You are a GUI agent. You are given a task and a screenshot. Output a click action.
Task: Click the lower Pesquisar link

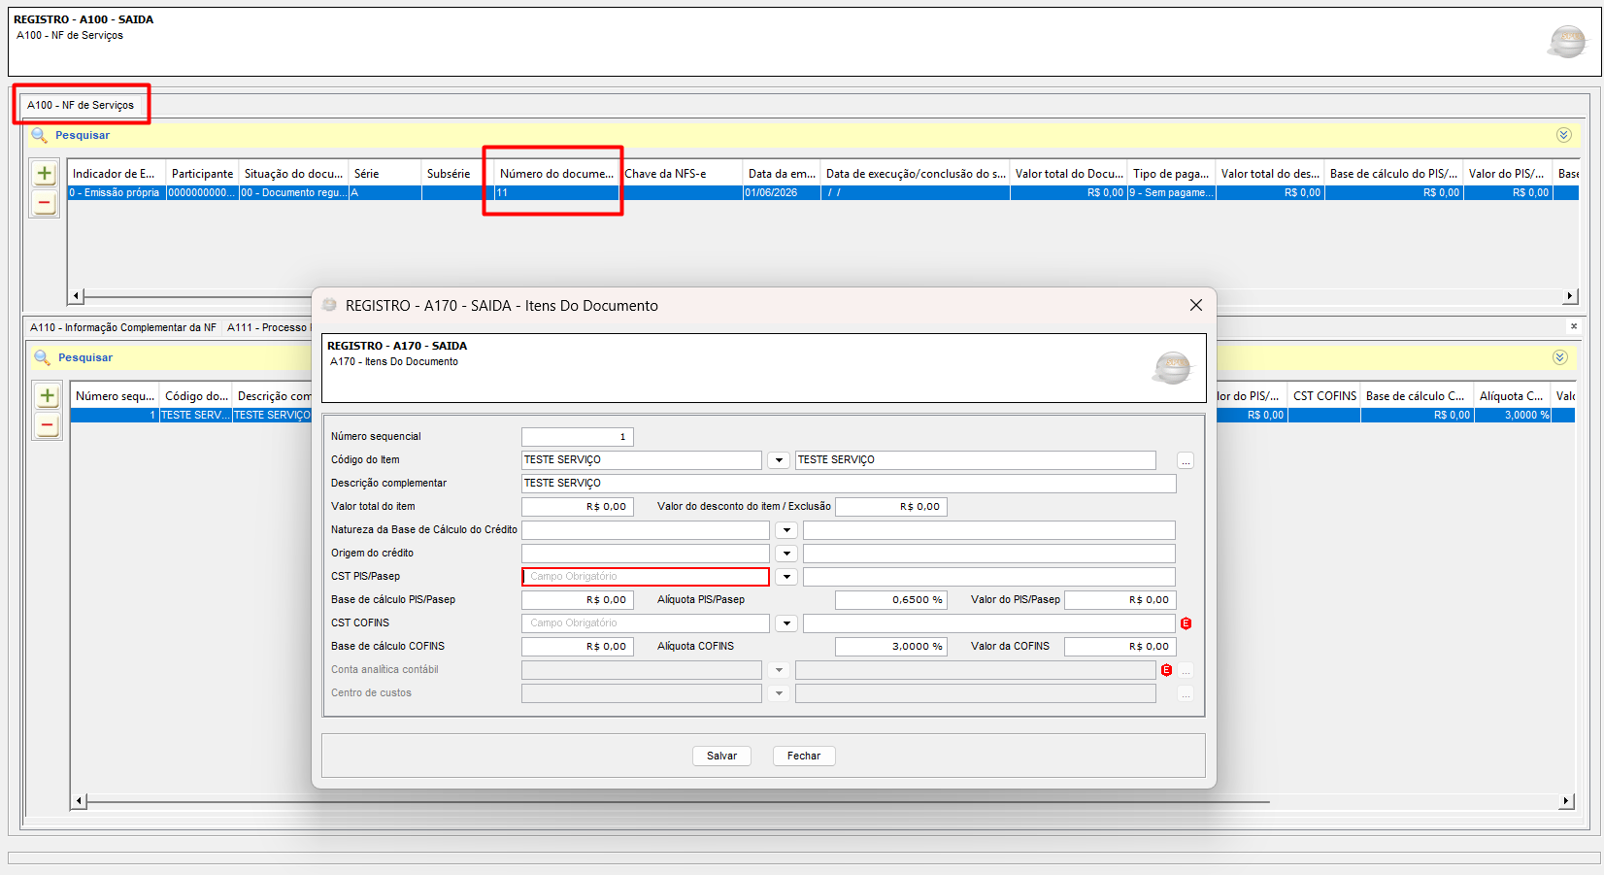click(x=85, y=357)
